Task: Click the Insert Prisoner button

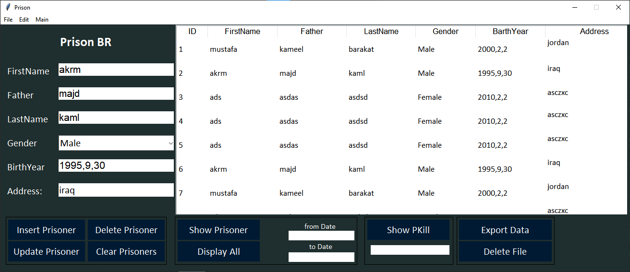Action: (x=47, y=230)
